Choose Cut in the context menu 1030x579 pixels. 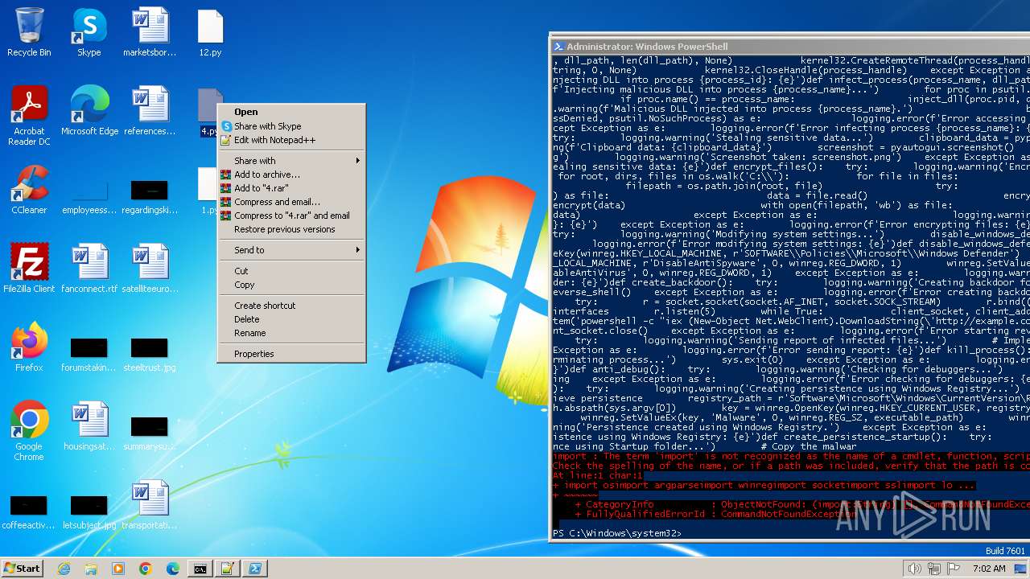(x=291, y=271)
